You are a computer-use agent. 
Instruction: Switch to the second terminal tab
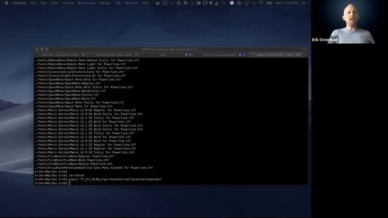tap(115, 55)
